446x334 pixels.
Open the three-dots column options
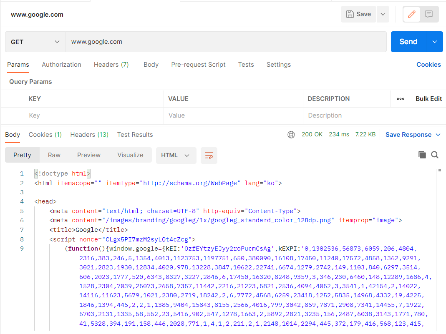click(x=401, y=99)
